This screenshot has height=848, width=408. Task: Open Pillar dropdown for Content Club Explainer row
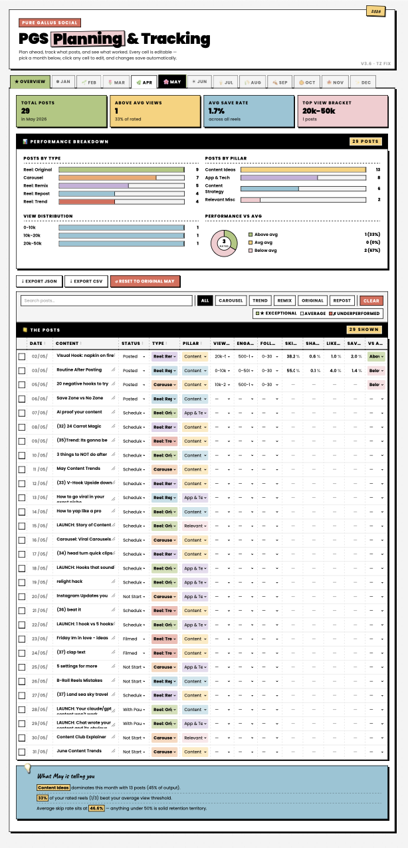click(x=195, y=738)
